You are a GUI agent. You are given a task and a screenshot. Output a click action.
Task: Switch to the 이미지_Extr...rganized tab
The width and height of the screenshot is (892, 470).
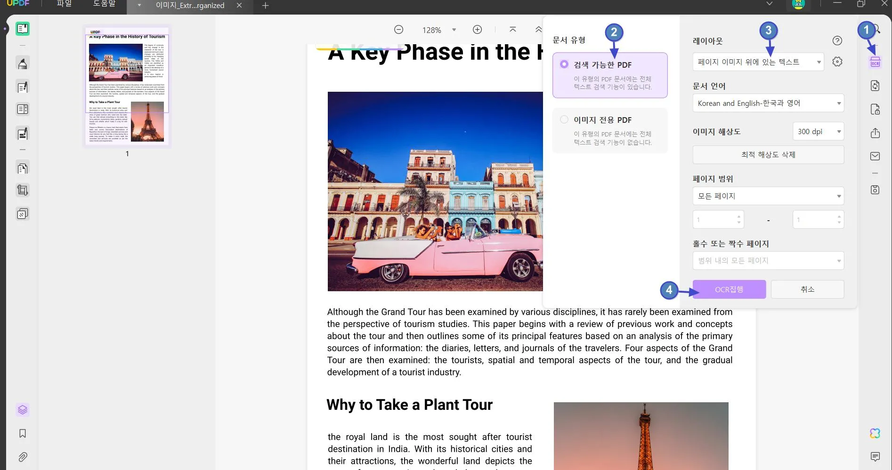coord(190,6)
